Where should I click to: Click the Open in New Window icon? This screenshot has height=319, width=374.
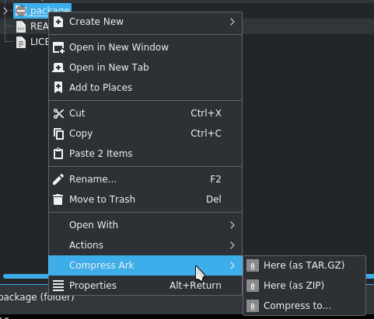point(58,47)
